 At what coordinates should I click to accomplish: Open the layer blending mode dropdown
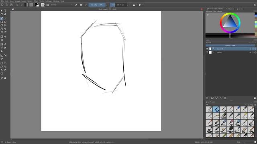click(x=228, y=43)
